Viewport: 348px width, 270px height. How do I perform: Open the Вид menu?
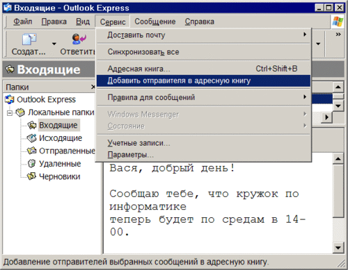click(x=83, y=22)
